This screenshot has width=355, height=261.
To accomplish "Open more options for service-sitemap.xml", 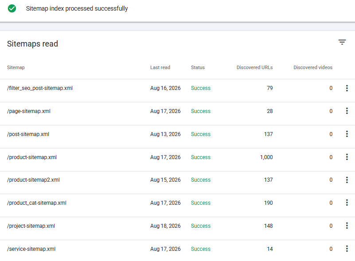I will tap(347, 249).
